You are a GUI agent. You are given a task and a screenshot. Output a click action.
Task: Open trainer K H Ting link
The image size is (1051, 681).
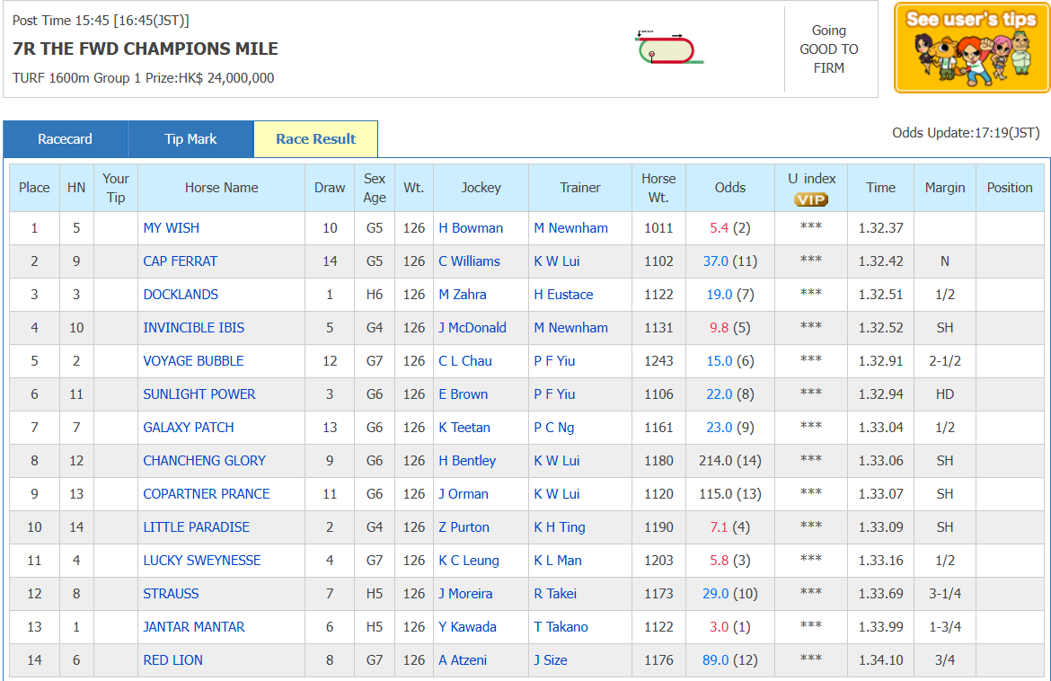560,527
